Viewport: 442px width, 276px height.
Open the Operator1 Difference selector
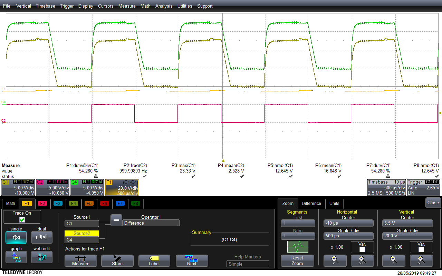coord(151,223)
